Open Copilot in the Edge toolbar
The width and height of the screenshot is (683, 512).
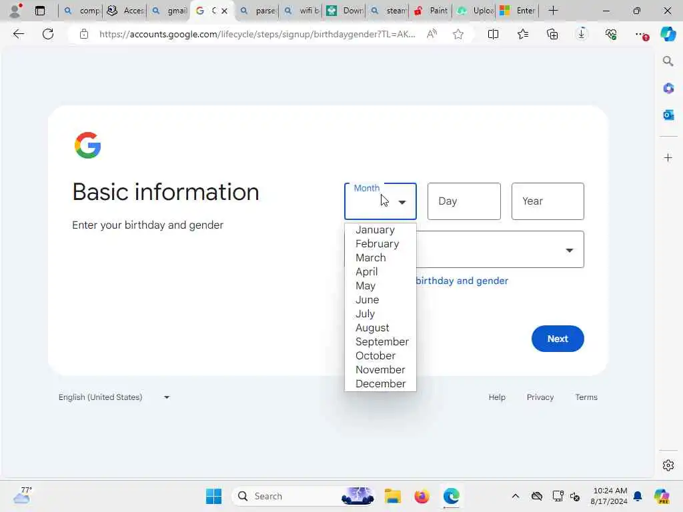click(x=668, y=34)
